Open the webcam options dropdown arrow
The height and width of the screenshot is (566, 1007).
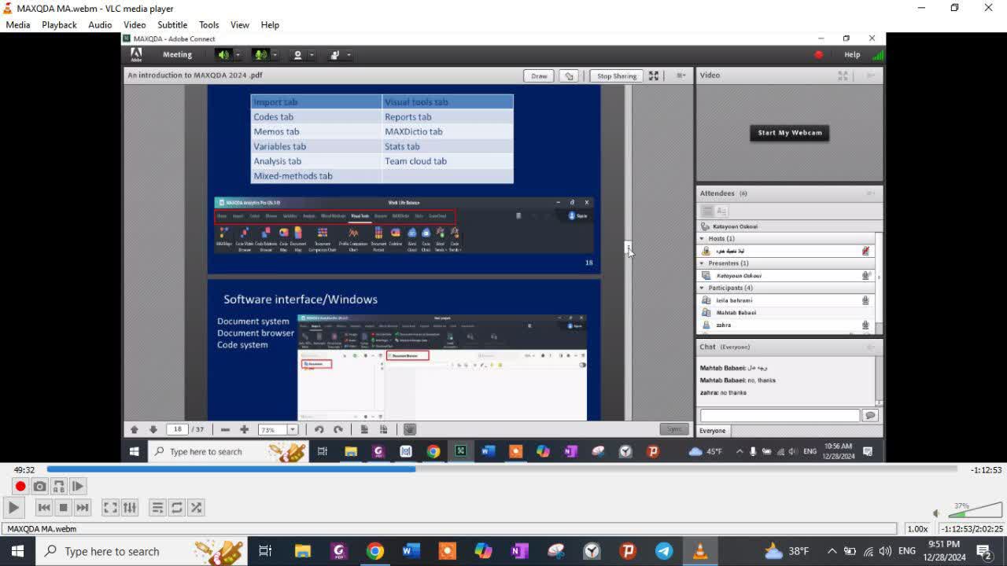point(312,55)
